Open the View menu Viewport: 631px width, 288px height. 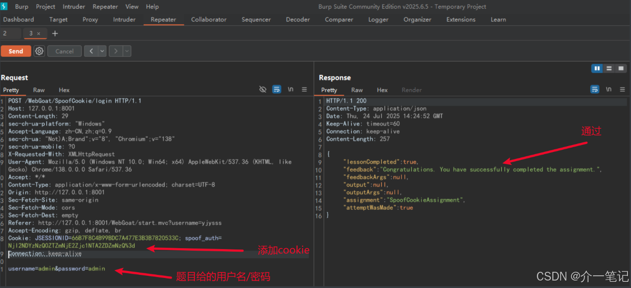coord(132,7)
